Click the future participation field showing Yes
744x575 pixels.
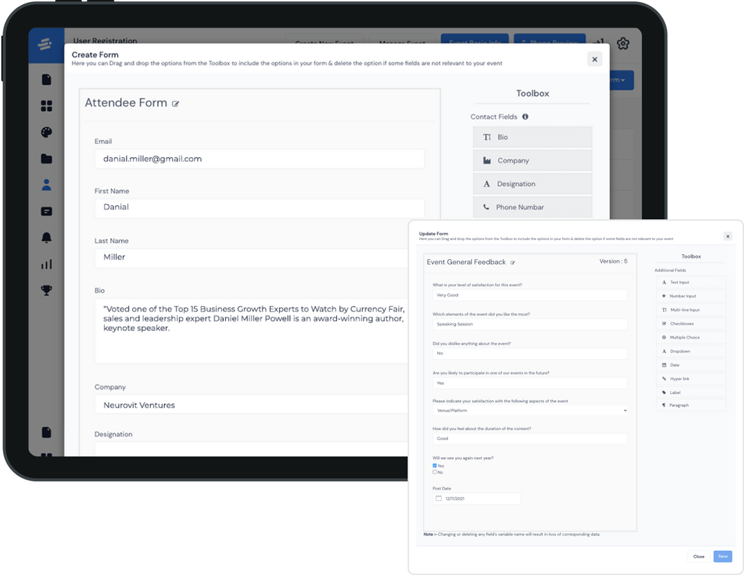click(x=530, y=383)
